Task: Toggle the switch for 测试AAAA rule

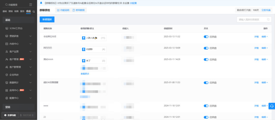Action: pyautogui.click(x=206, y=59)
